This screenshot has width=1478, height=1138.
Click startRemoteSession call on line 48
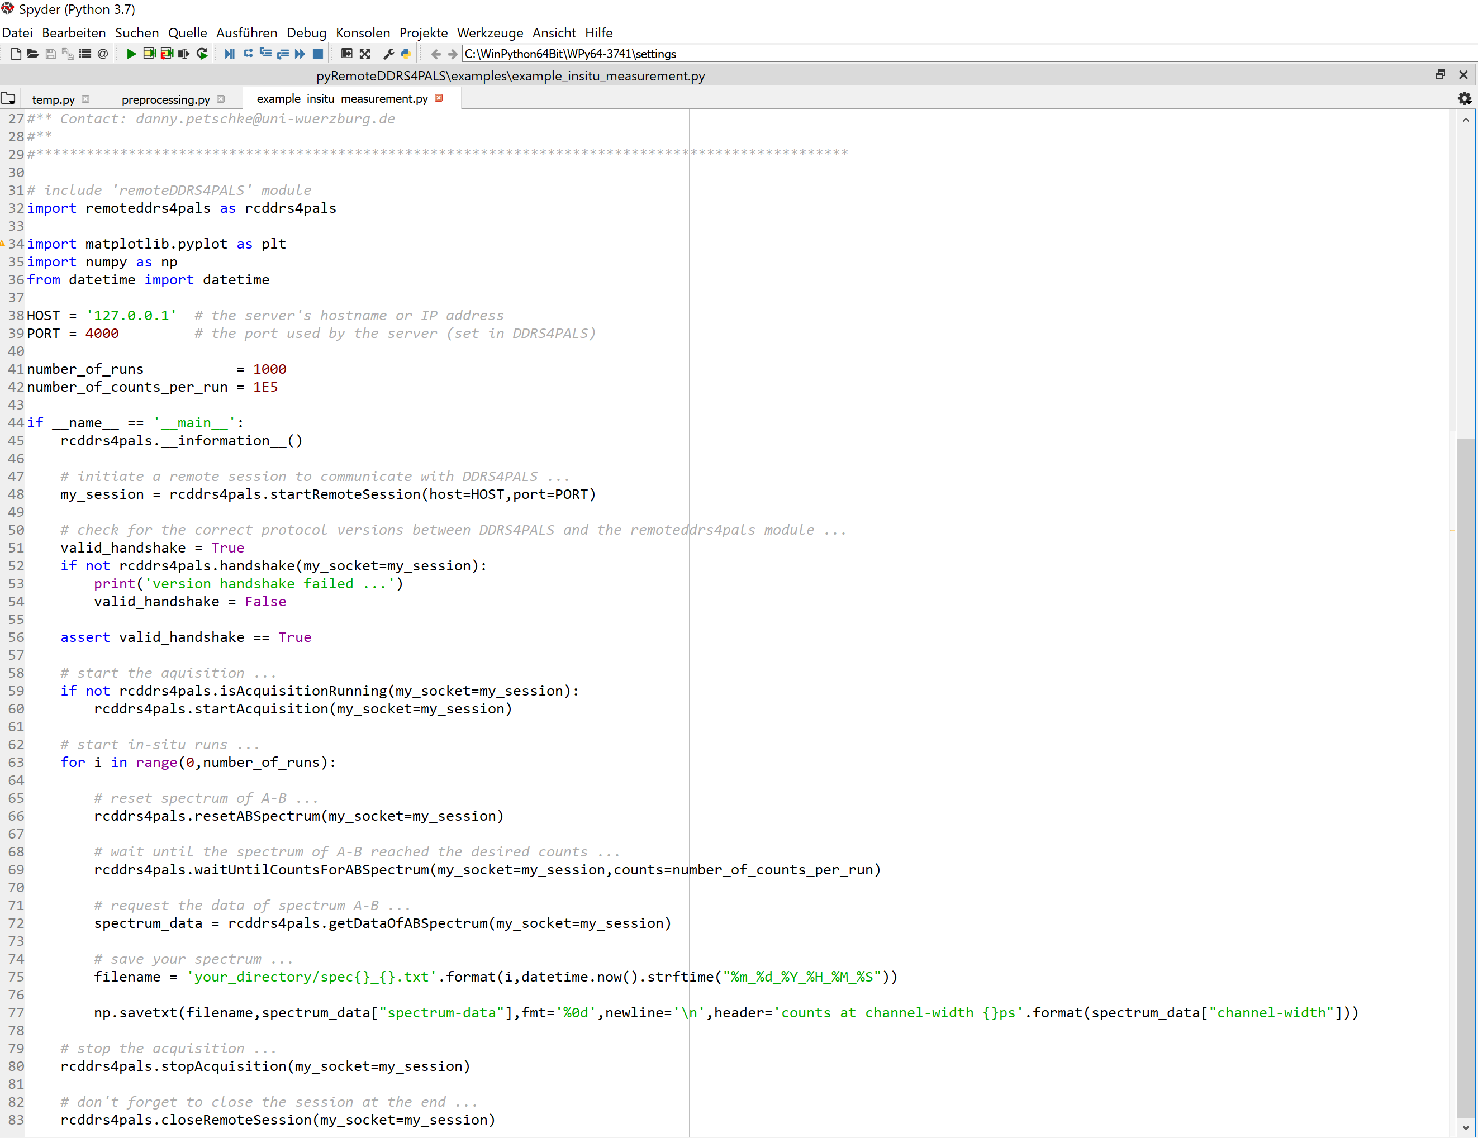(383, 494)
